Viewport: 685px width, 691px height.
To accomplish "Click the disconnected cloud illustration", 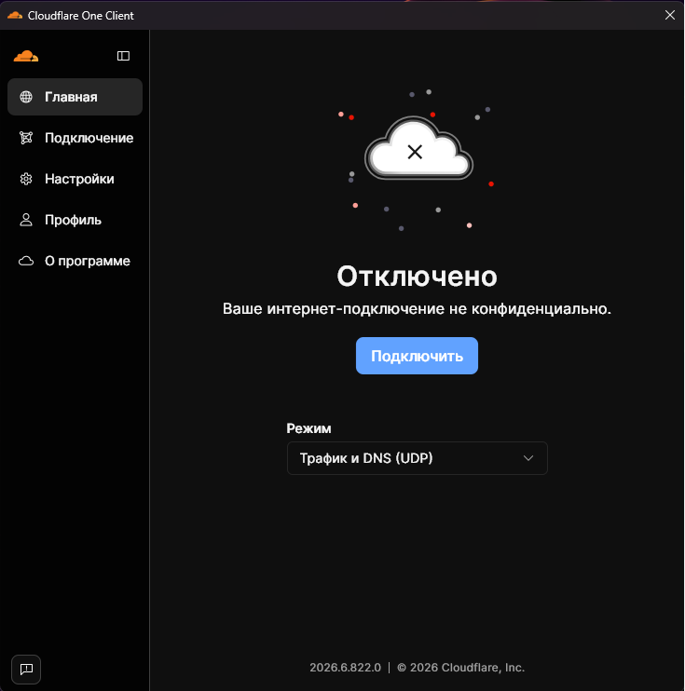I will (x=418, y=148).
